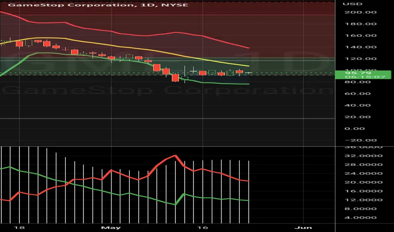394x232 pixels.
Task: Click the 140.00 price axis label
Action: [360, 47]
